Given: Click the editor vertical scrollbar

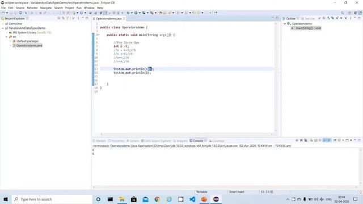Looking at the screenshot, I should (276, 76).
